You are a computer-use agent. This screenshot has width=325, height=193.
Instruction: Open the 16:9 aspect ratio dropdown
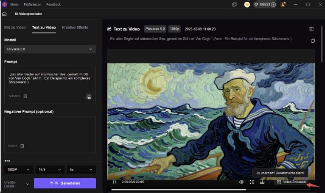pyautogui.click(x=50, y=170)
